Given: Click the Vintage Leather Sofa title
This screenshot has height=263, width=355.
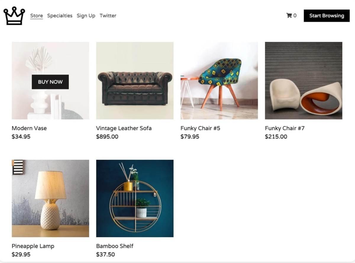Looking at the screenshot, I should pos(124,128).
